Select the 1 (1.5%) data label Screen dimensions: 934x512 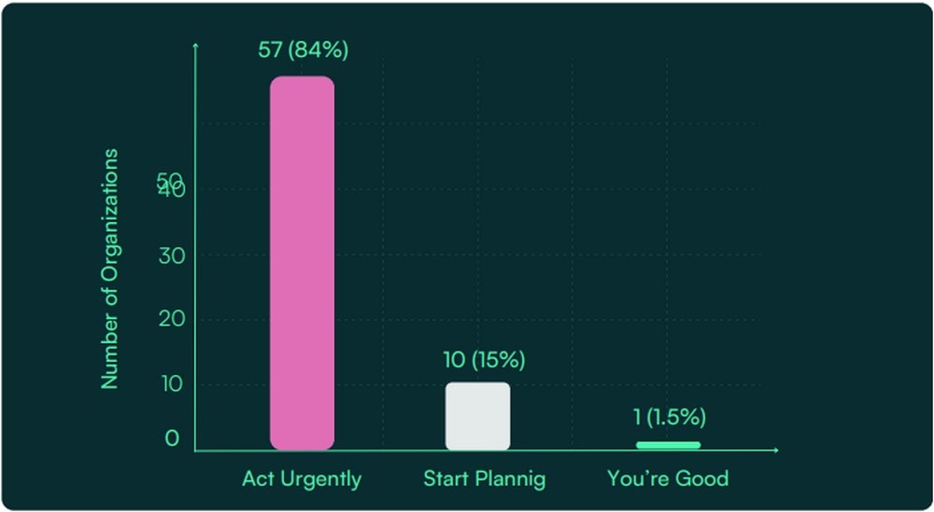click(x=670, y=418)
